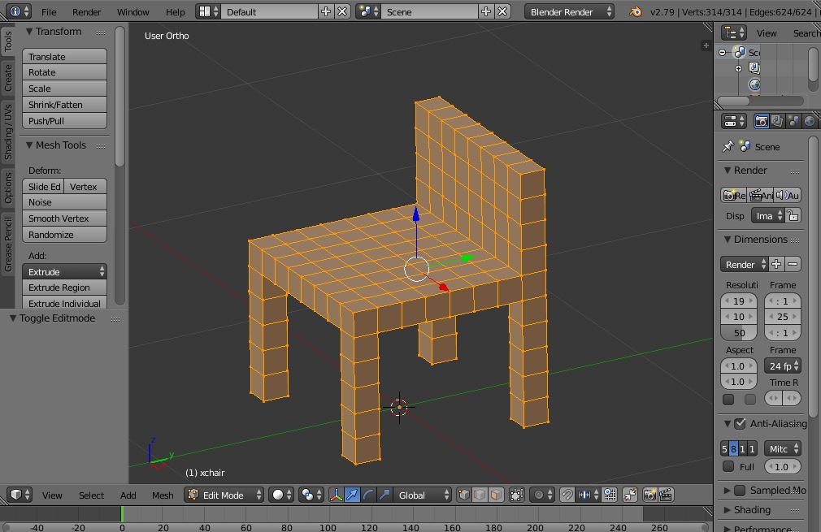Viewport: 821px width, 532px height.
Task: Open the Help menu
Action: tap(175, 11)
